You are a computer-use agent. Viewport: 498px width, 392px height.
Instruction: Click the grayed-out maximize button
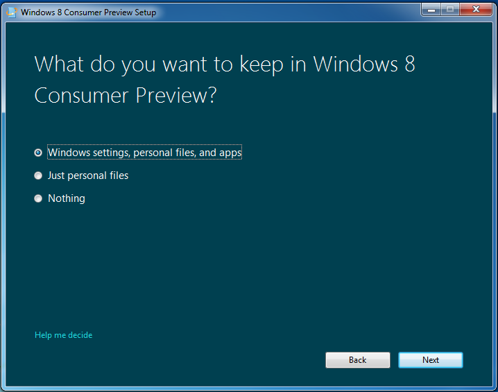click(449, 10)
